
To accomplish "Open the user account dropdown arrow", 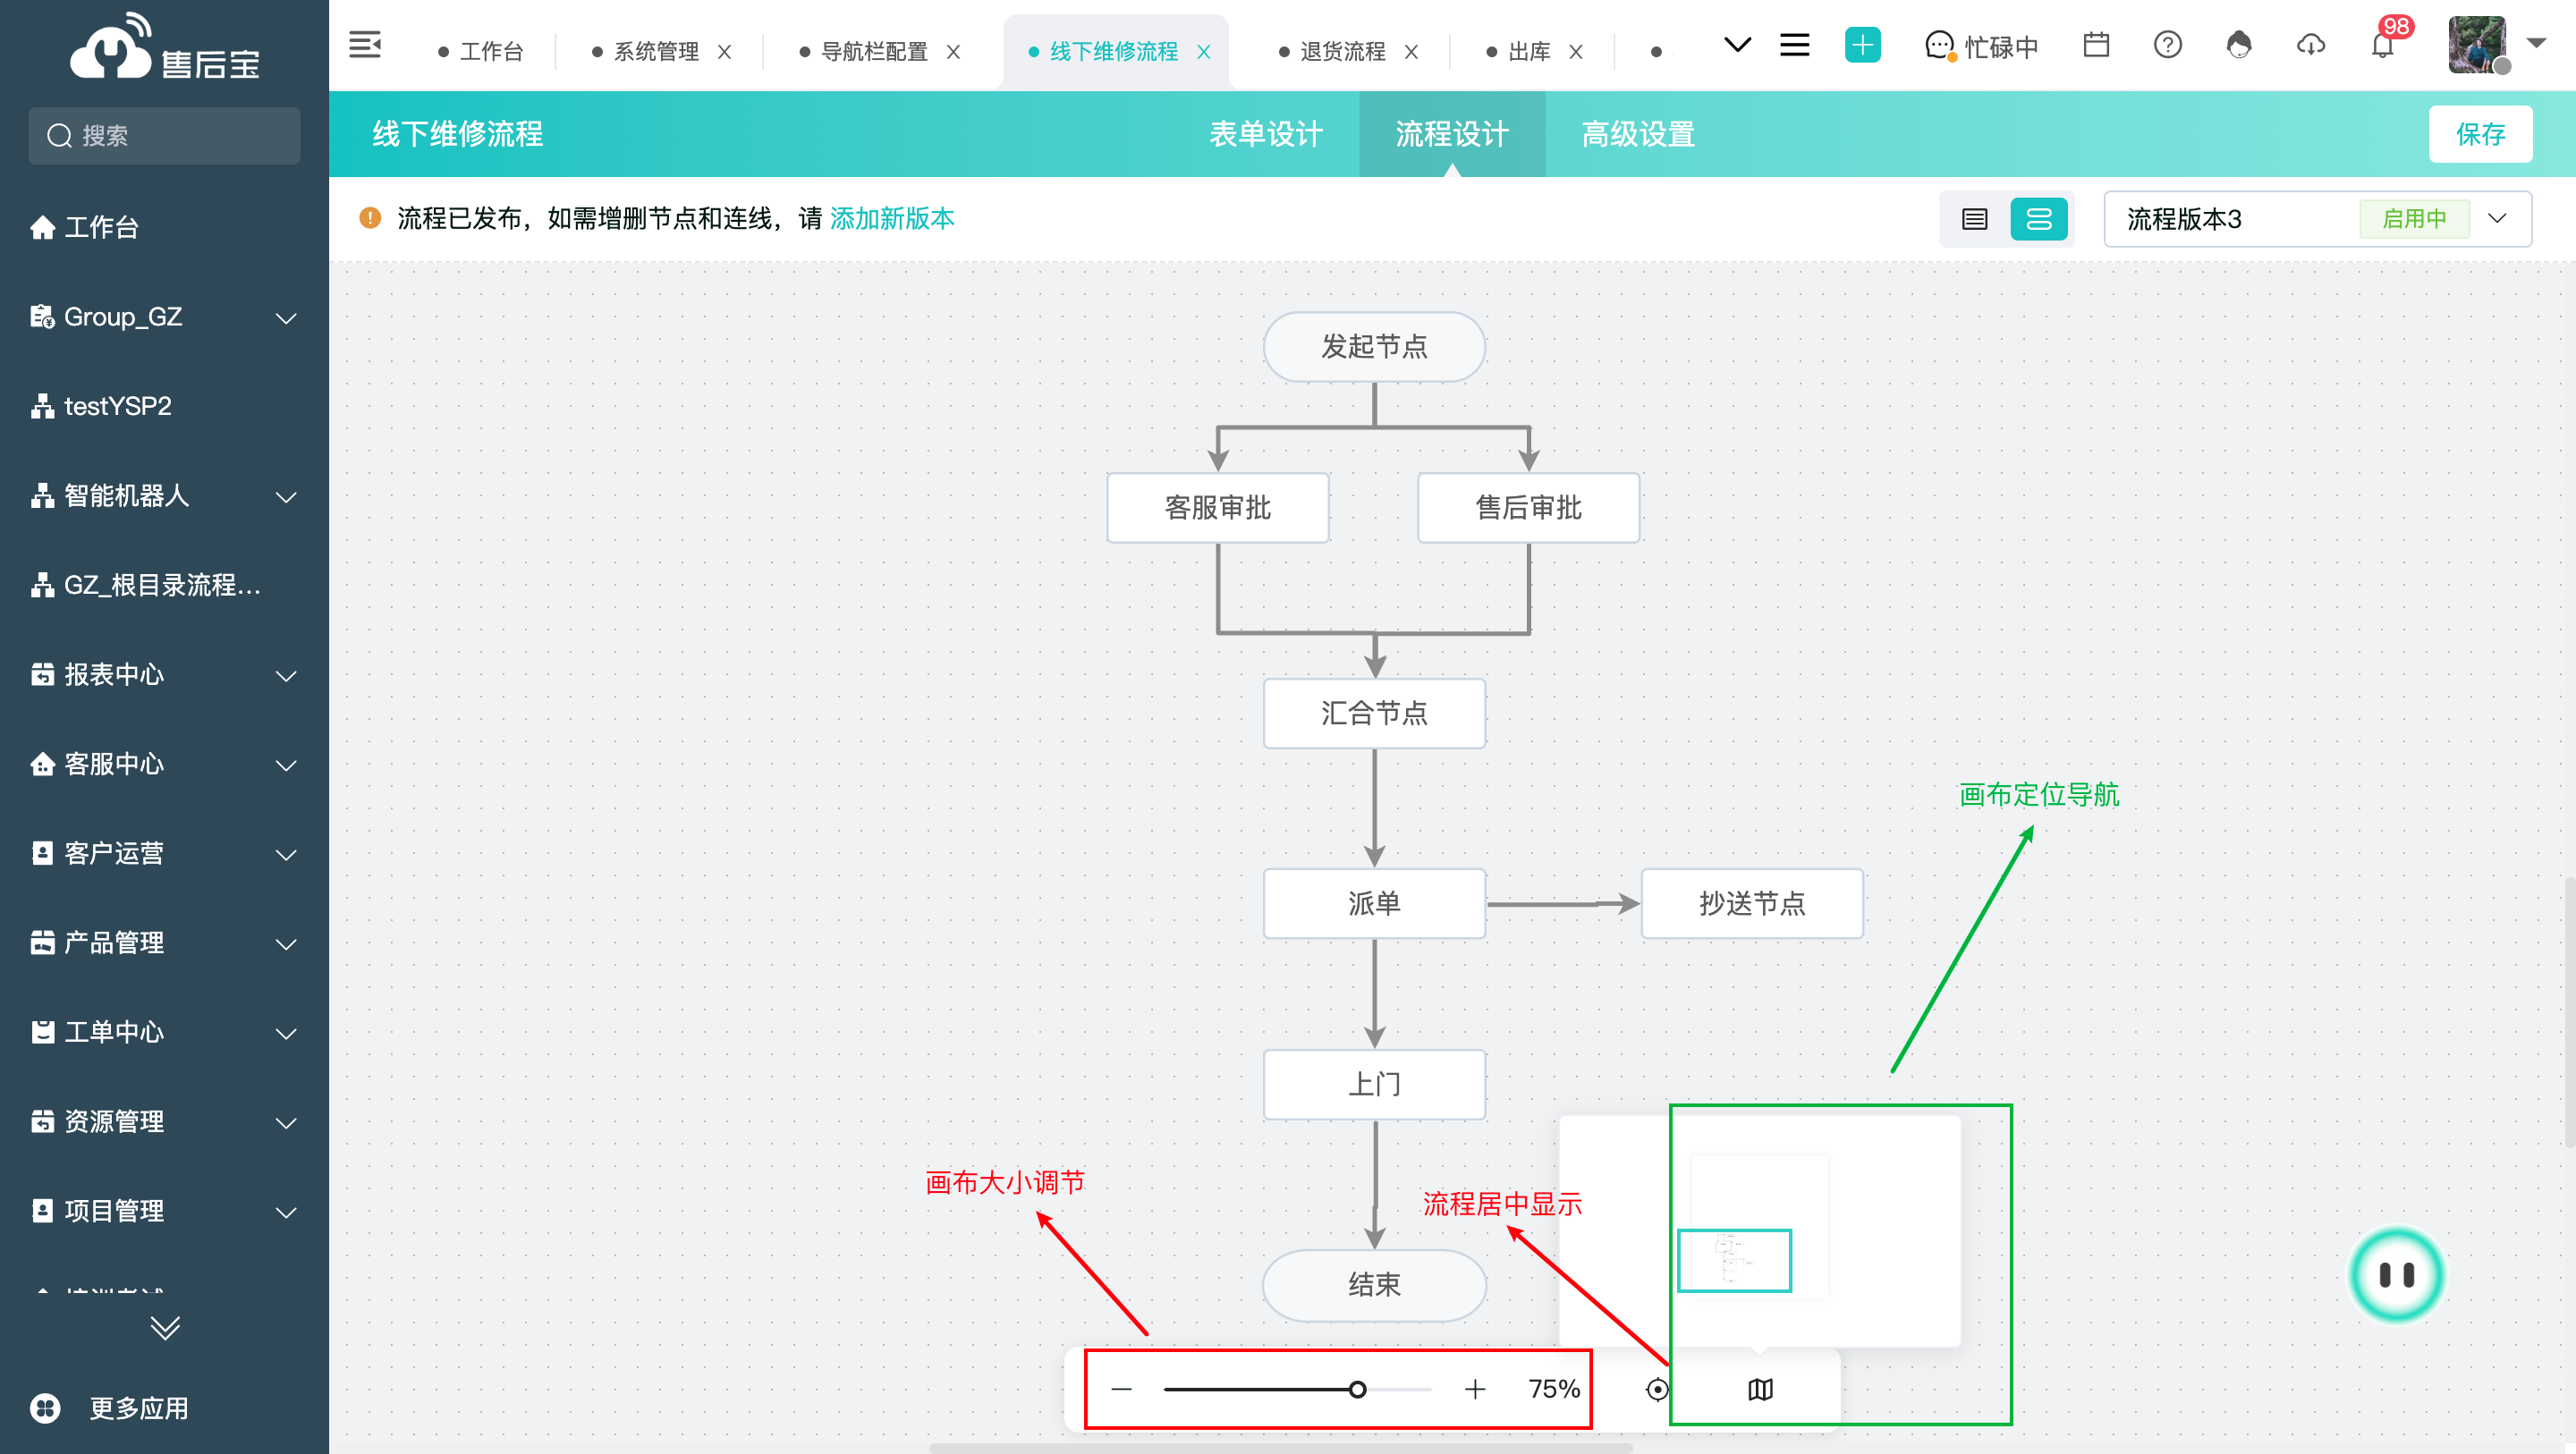I will [x=2536, y=43].
